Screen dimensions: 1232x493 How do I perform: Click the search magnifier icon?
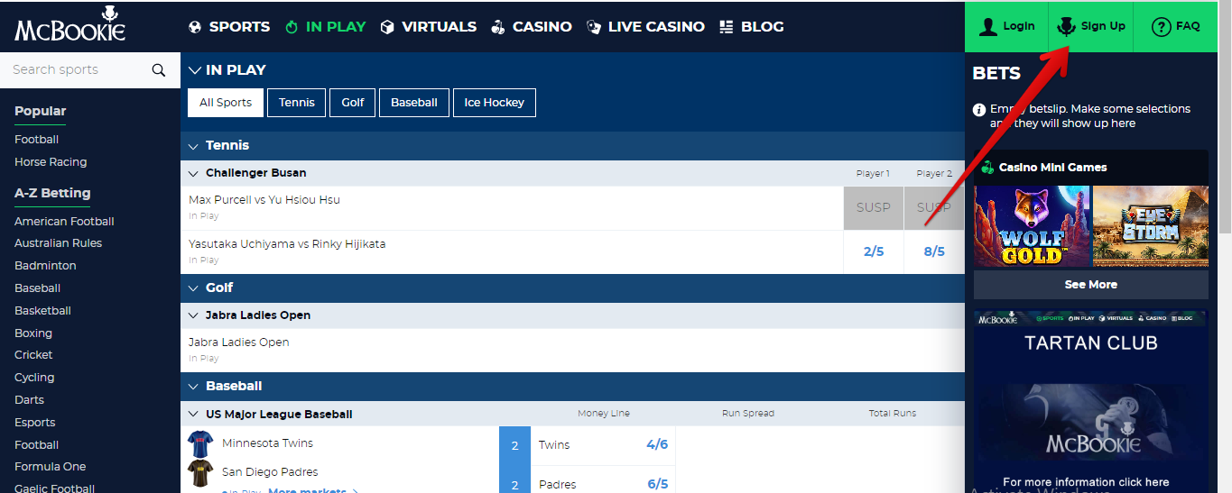159,70
